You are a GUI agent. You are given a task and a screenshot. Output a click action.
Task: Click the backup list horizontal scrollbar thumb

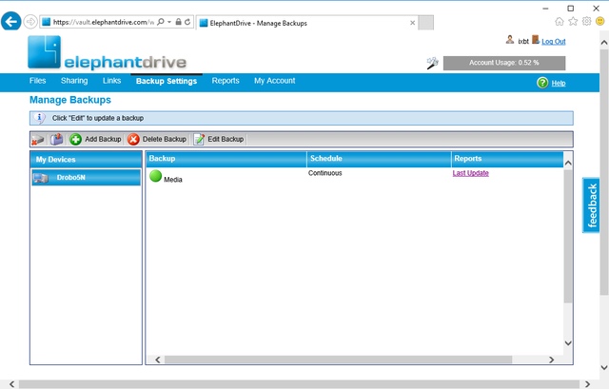pos(338,360)
